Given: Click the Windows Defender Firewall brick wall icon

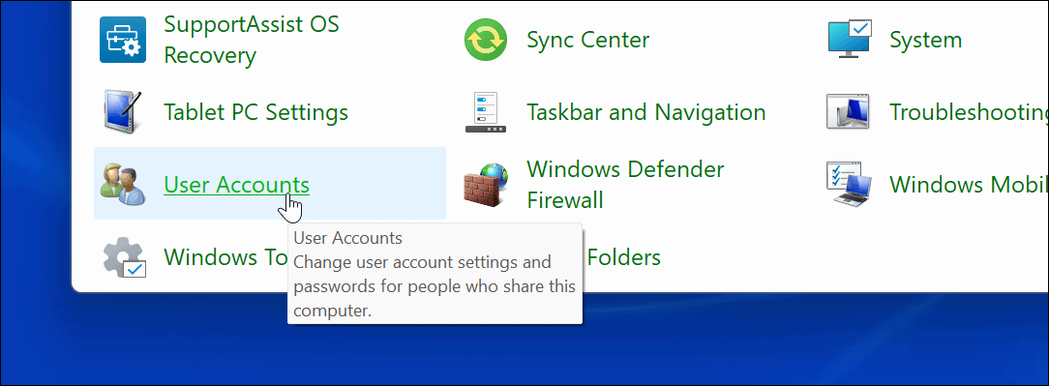Looking at the screenshot, I should tap(487, 184).
